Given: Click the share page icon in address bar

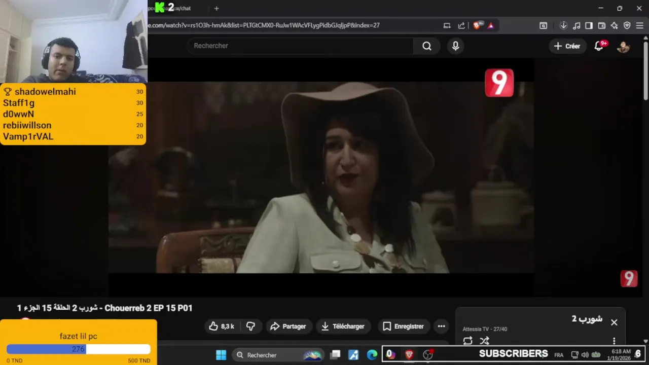Looking at the screenshot, I should 461,25.
